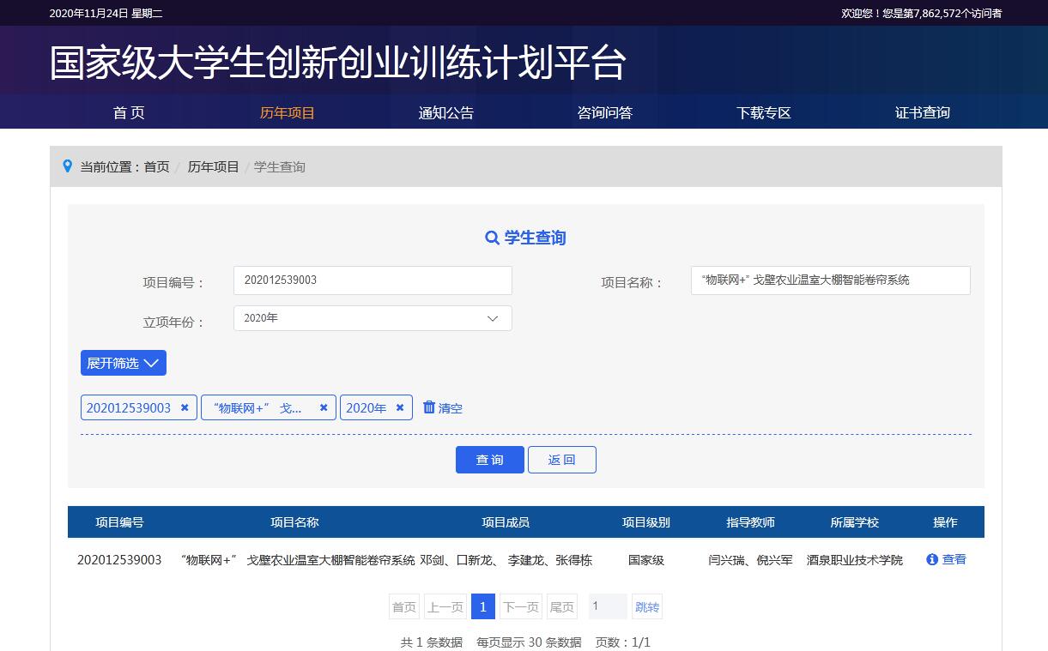Click the location pin icon in breadcrumb
Viewport: 1048px width, 651px height.
pyautogui.click(x=68, y=166)
